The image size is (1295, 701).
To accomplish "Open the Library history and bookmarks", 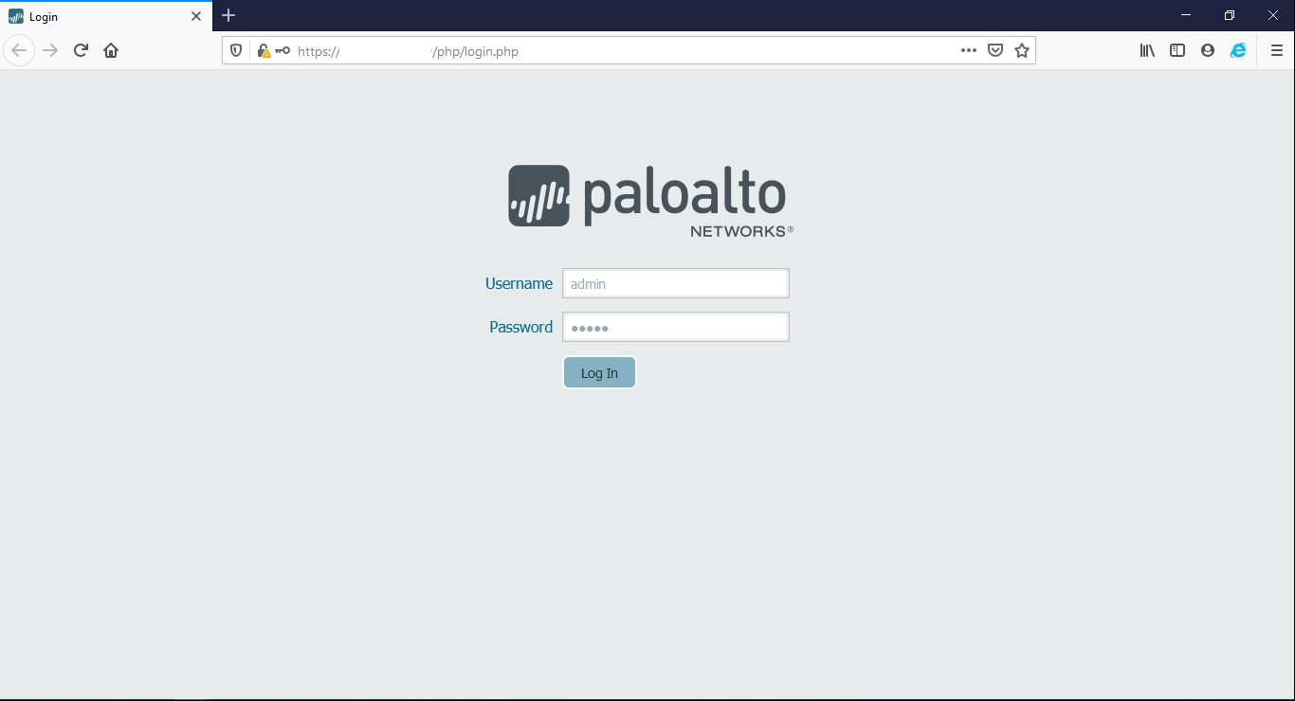I will point(1147,51).
